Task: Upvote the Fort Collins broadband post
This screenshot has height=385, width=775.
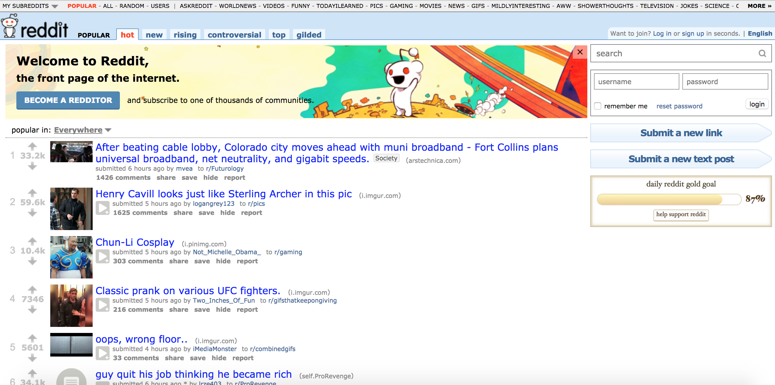Action: (x=32, y=146)
